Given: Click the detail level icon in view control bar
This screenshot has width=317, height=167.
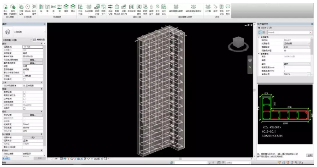Looking at the screenshot, I should (61, 159).
